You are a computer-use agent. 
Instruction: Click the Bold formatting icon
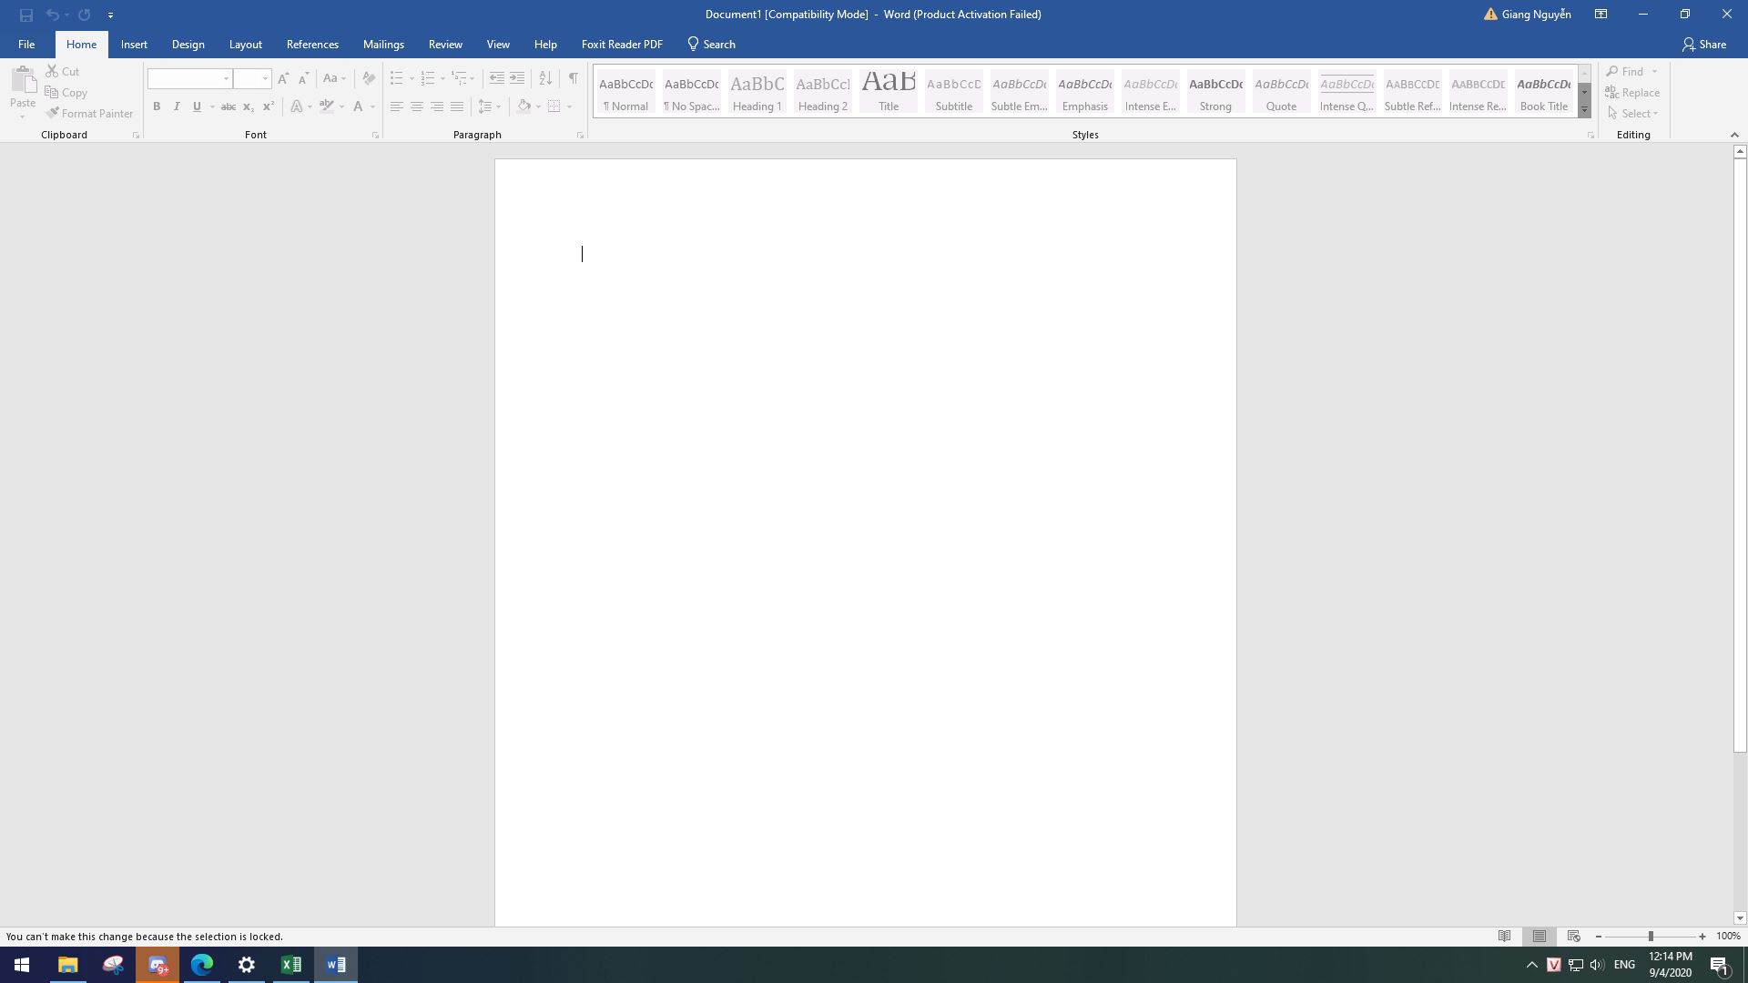coord(156,108)
